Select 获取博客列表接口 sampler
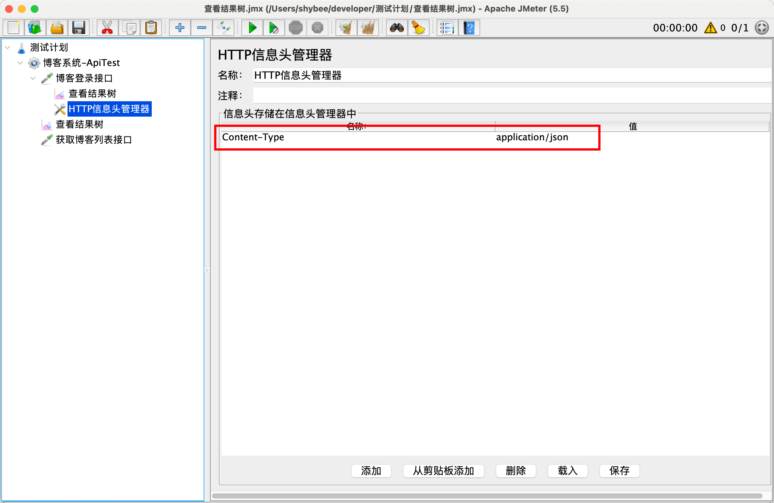The height and width of the screenshot is (503, 774). (x=94, y=140)
